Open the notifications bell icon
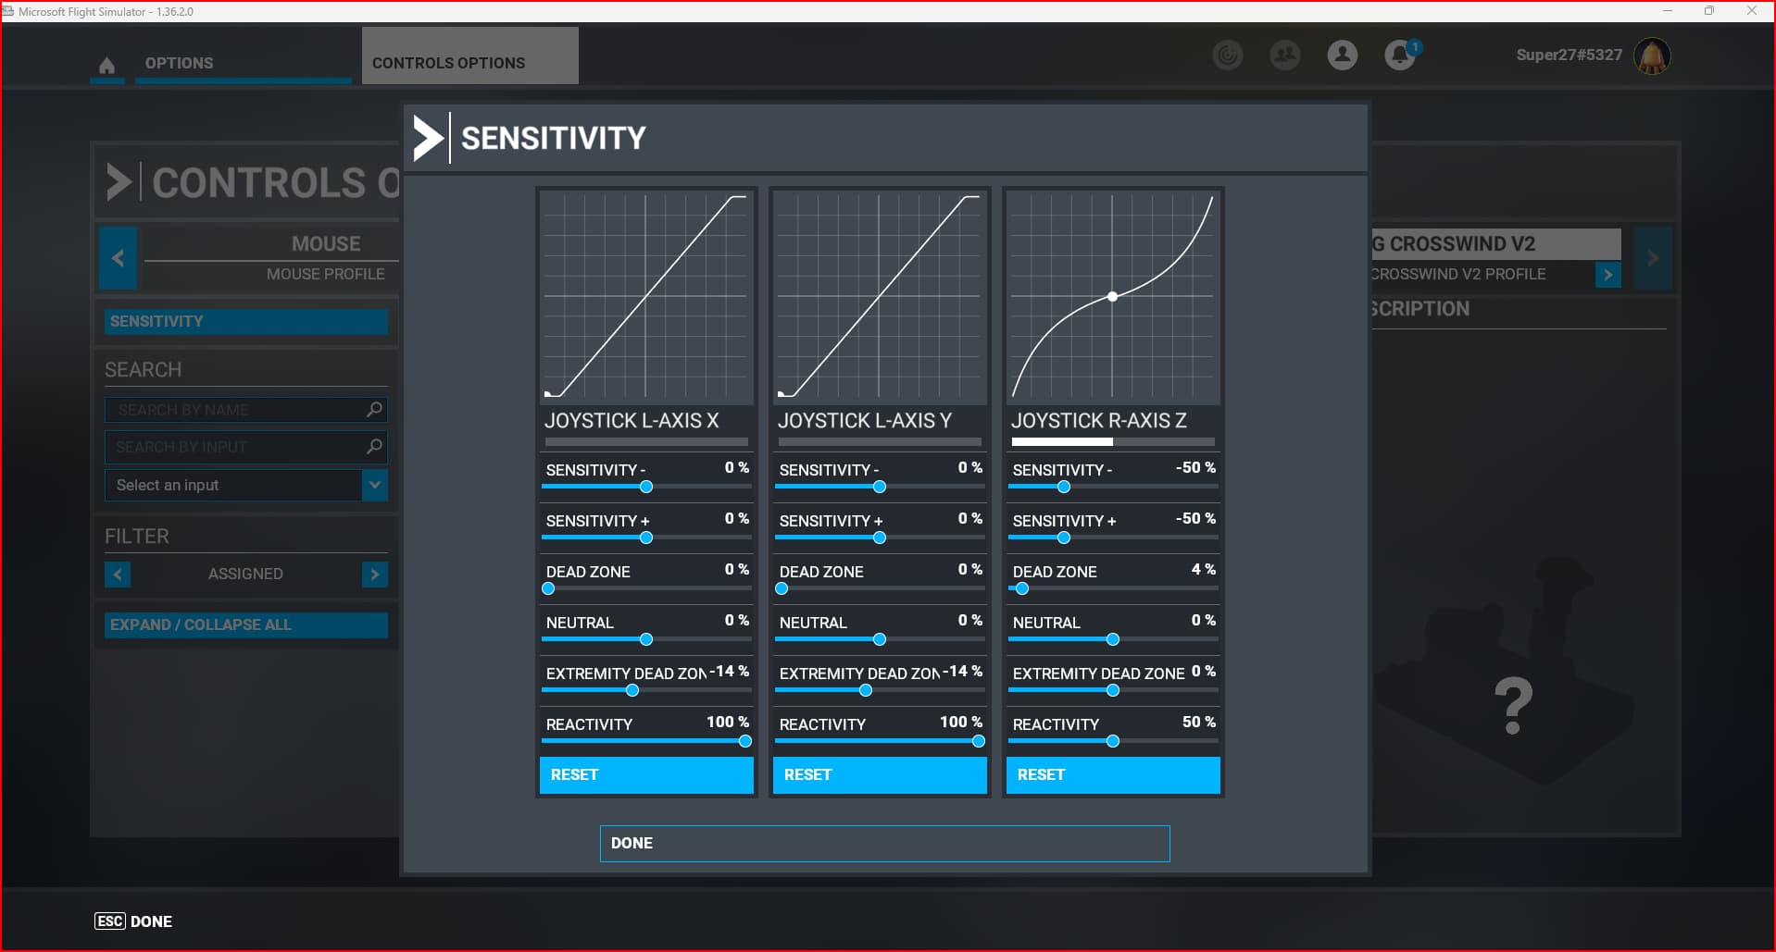 pyautogui.click(x=1401, y=56)
